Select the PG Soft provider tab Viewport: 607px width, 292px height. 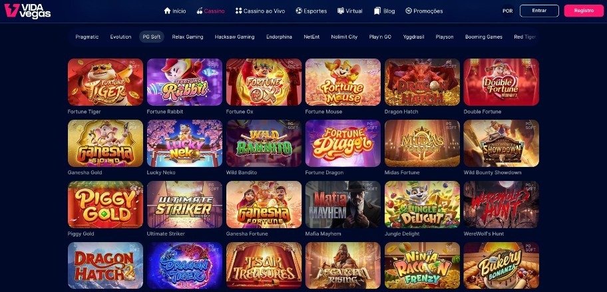[151, 37]
